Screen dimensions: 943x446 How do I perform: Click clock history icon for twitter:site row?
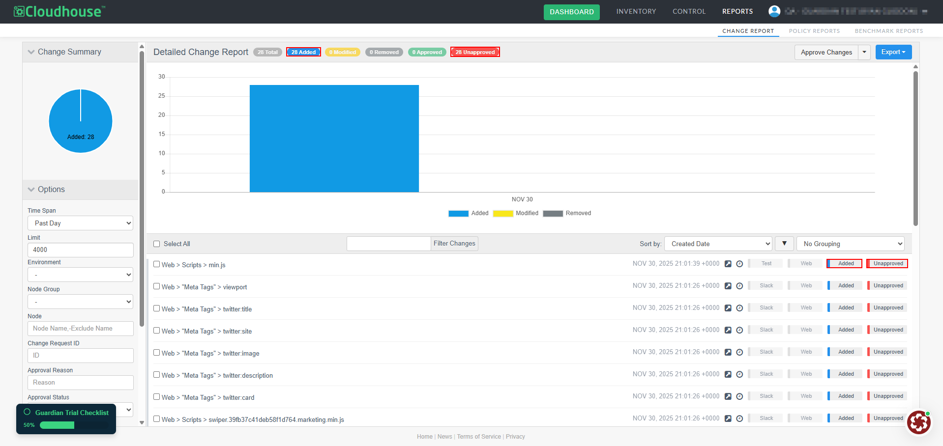click(739, 330)
